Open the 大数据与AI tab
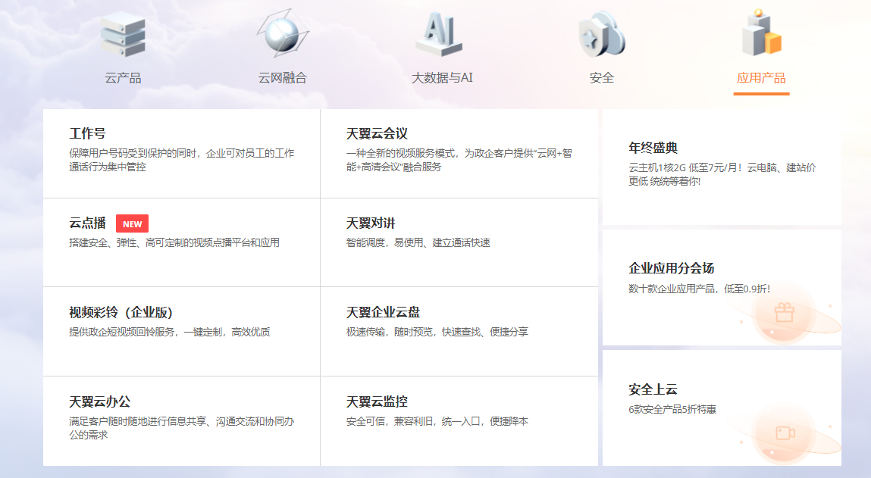871x478 pixels. click(x=442, y=78)
